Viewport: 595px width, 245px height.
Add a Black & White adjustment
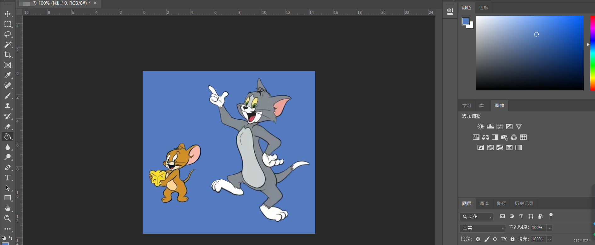click(495, 137)
